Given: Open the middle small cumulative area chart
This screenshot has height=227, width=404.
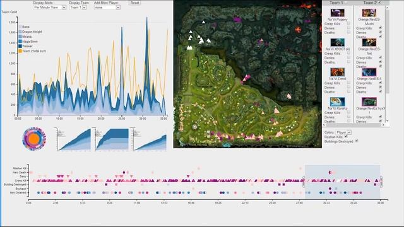Looking at the screenshot, I should pos(112,139).
